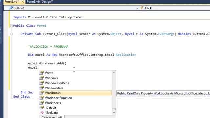Viewport: 210px width, 118px height.
Task: Click EventArgs in the sub signature
Action: [x=166, y=34]
